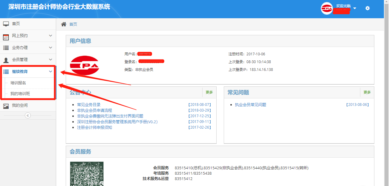This screenshot has width=389, height=186.
Task: Click the 会员服务 panel heading
Action: point(80,152)
